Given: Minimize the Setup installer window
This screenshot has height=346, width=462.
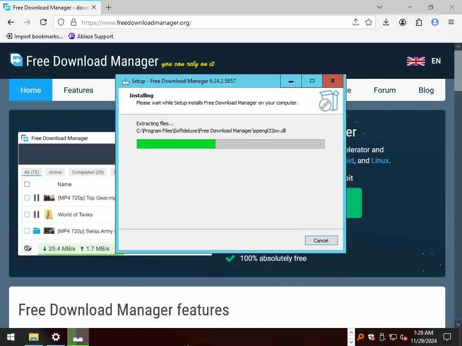Looking at the screenshot, I should click(291, 81).
